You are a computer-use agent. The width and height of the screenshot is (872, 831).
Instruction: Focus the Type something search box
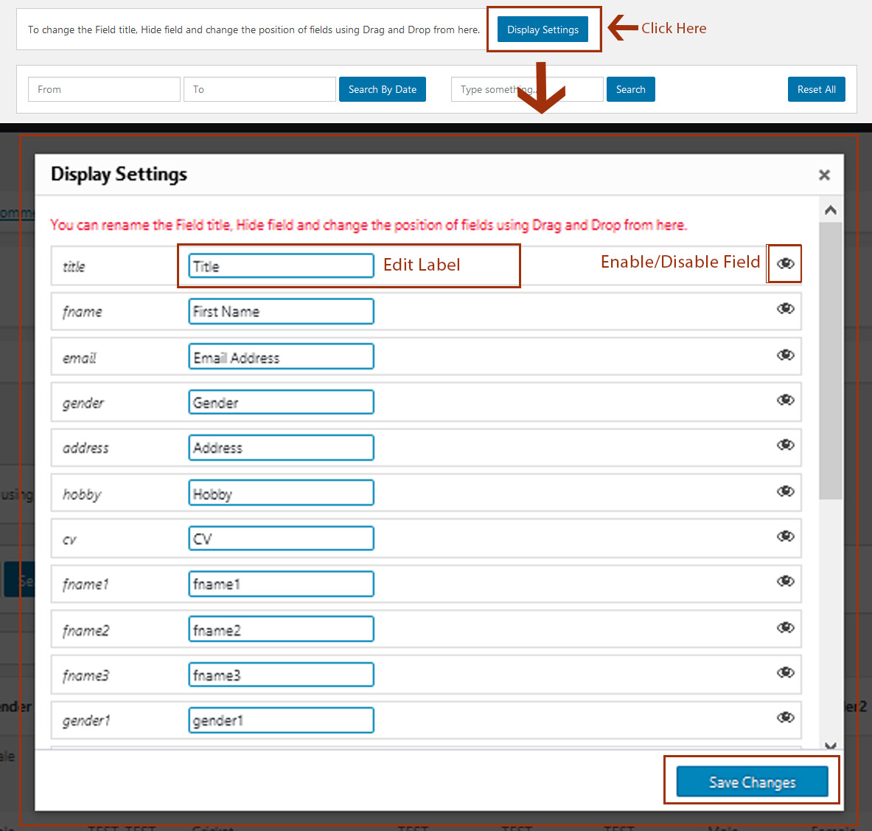(x=527, y=89)
